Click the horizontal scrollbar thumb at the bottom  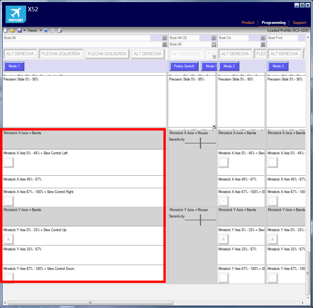[x=90, y=303]
